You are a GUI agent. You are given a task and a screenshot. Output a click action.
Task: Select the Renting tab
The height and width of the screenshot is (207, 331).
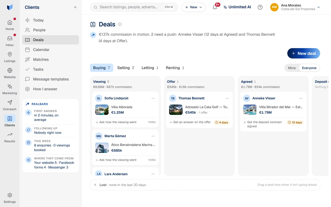click(175, 68)
